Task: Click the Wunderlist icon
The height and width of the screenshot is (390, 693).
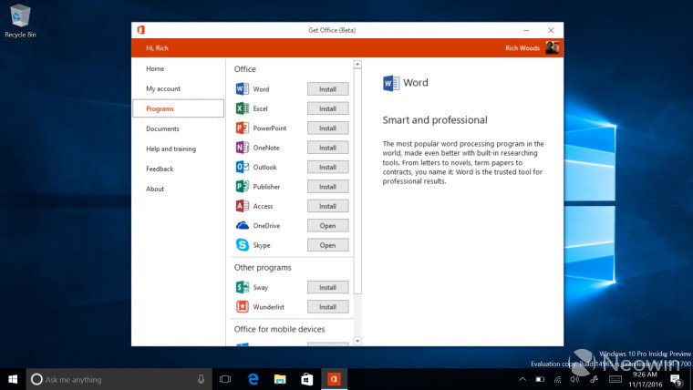Action: 243,306
